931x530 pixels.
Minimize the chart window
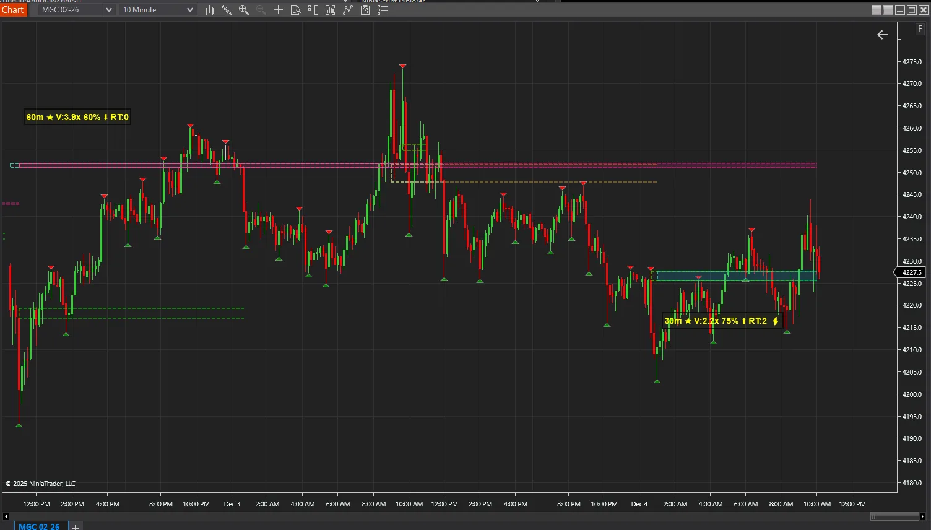tap(900, 10)
